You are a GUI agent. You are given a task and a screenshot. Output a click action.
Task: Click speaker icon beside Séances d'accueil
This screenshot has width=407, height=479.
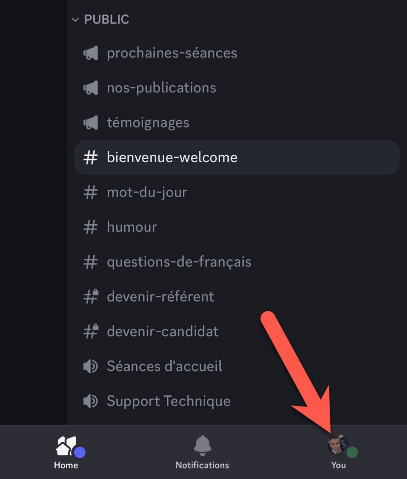pyautogui.click(x=91, y=366)
